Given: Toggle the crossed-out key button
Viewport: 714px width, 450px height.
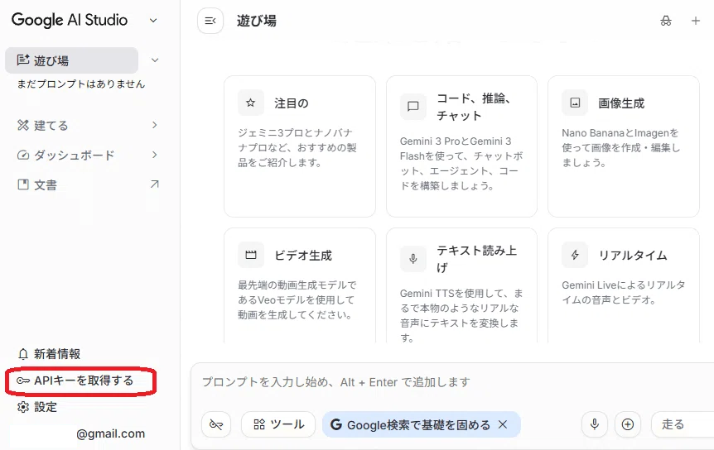Looking at the screenshot, I should (216, 424).
